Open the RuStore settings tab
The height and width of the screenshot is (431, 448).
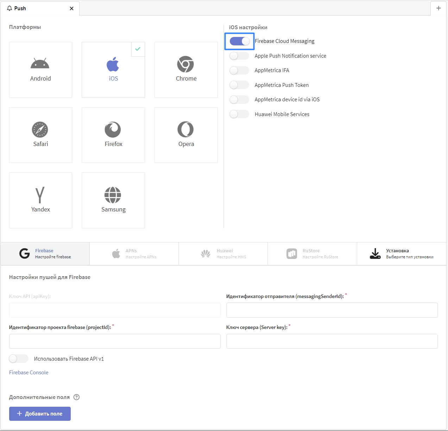[x=313, y=254]
